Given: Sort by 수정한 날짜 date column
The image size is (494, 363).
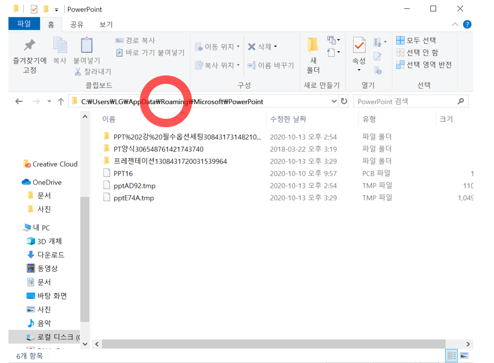Looking at the screenshot, I should [288, 119].
